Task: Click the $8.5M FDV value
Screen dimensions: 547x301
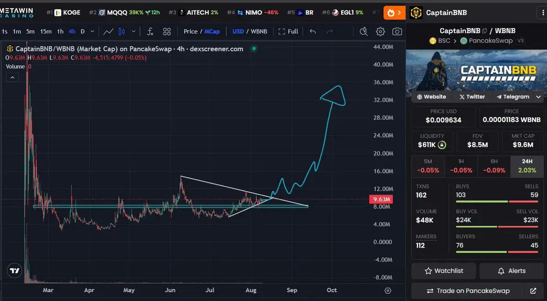Action: coord(478,144)
